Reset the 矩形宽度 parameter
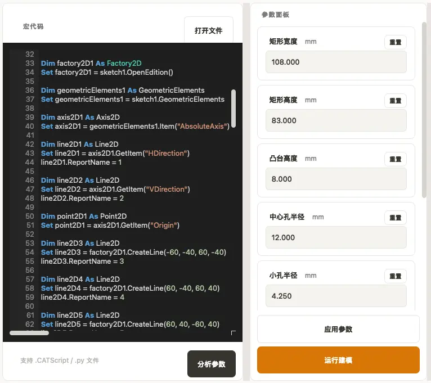This screenshot has height=383, width=431. click(395, 42)
